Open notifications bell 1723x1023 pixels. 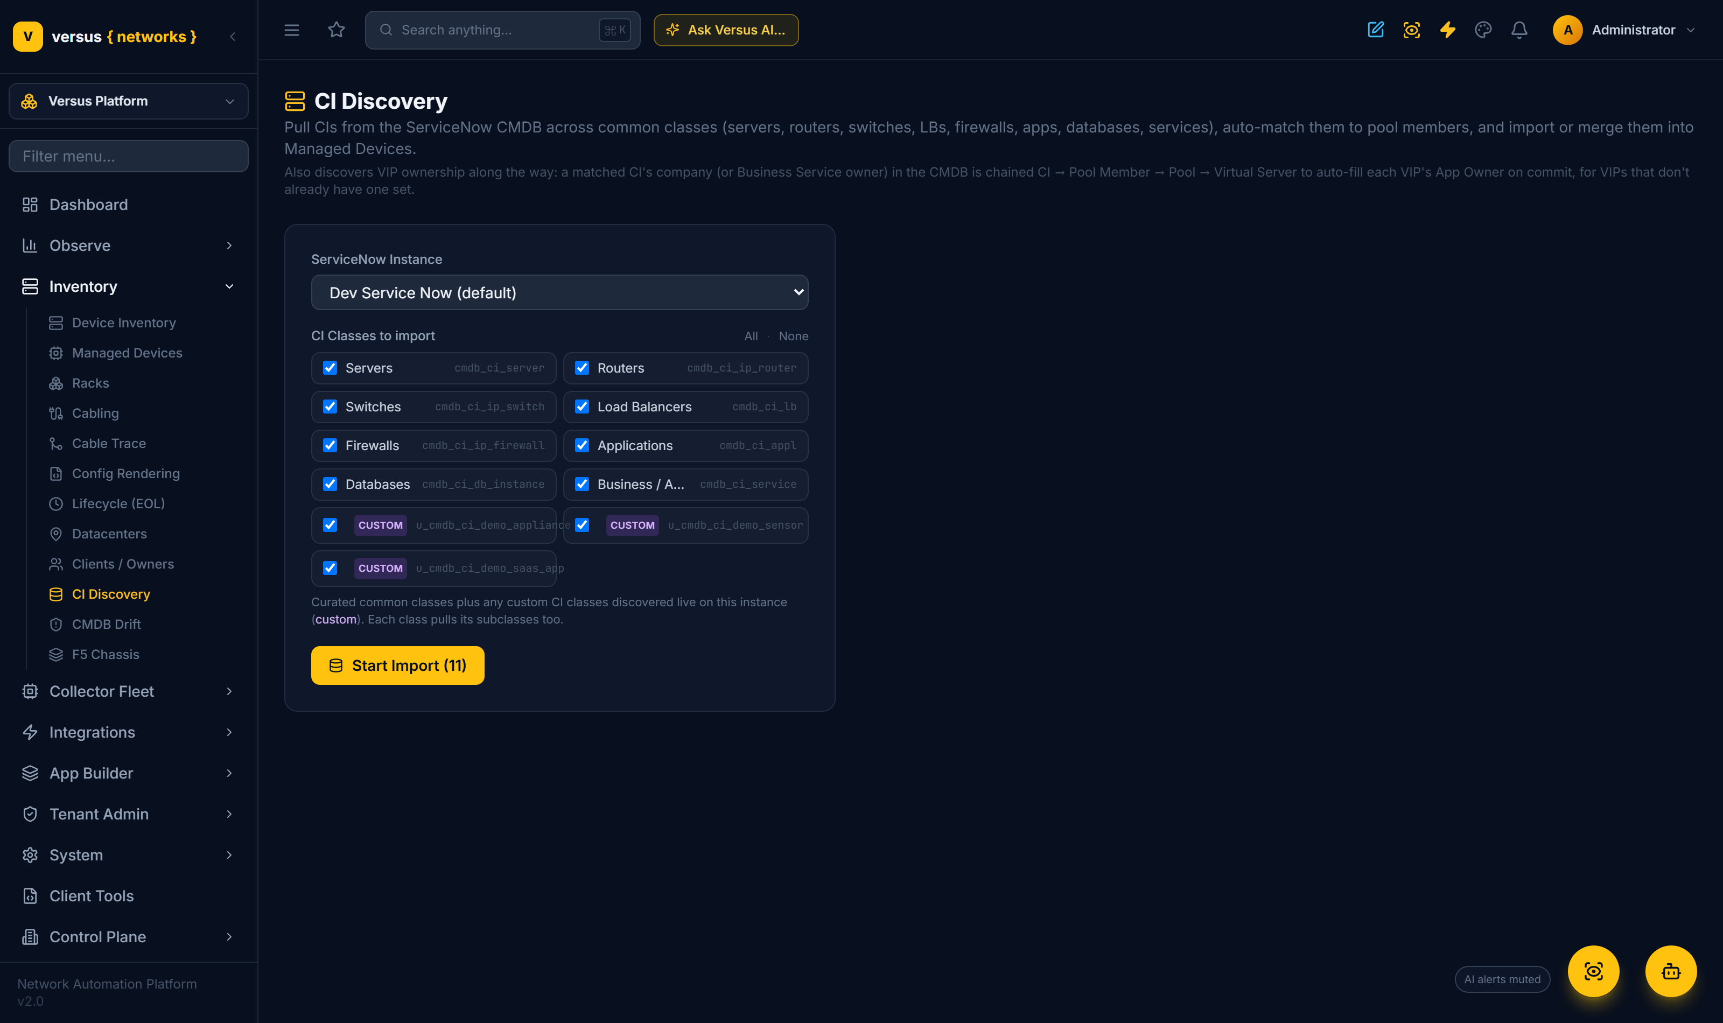coord(1519,30)
